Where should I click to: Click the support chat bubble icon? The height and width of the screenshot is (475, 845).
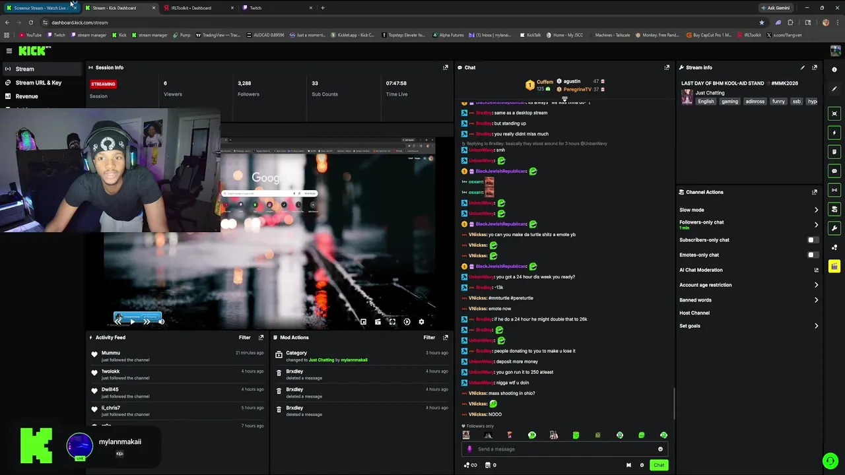coord(830,460)
